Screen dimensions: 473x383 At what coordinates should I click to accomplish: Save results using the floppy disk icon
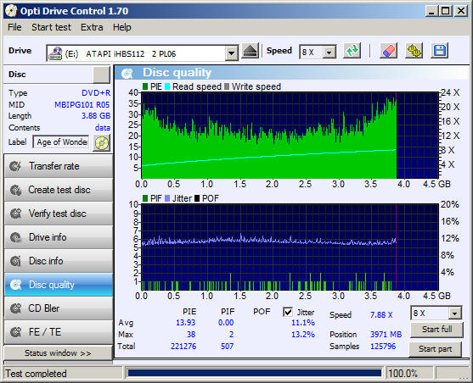(440, 51)
